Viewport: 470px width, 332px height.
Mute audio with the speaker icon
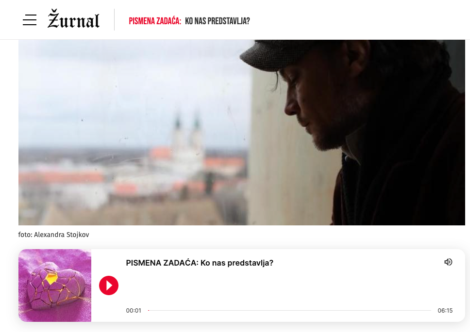pyautogui.click(x=448, y=262)
